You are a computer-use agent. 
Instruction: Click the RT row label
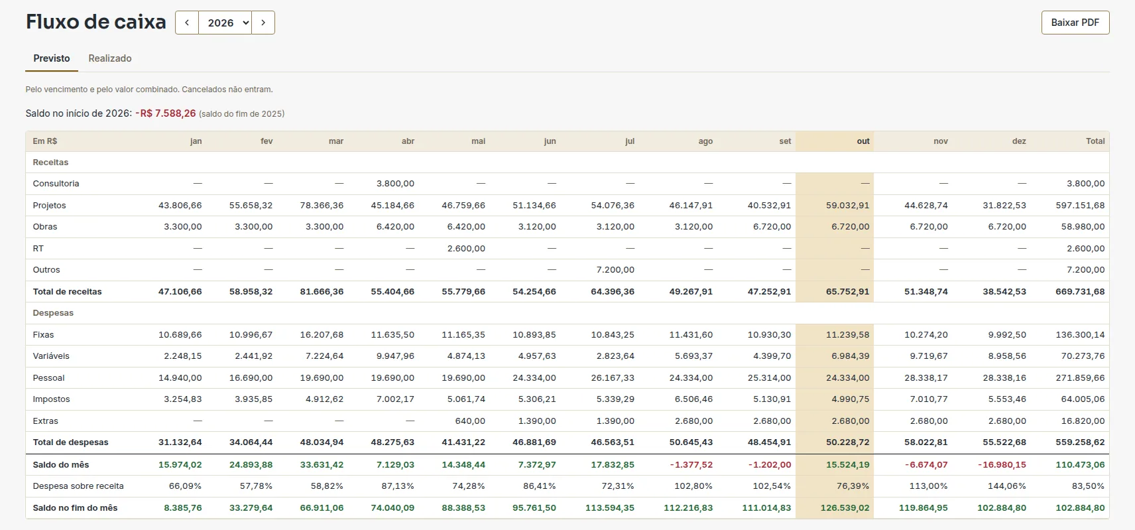38,249
